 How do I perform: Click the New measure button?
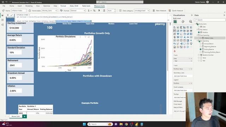pos(159,11)
